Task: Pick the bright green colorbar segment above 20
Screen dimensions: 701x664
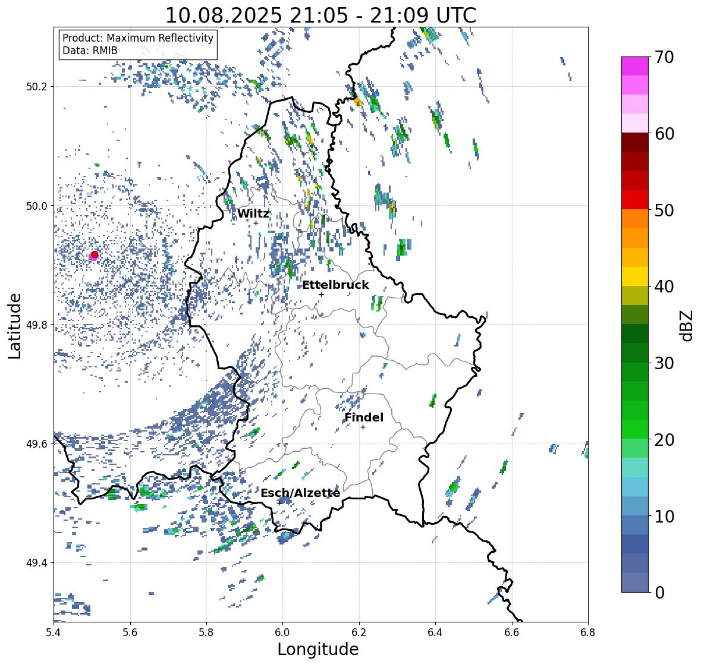Action: click(635, 429)
